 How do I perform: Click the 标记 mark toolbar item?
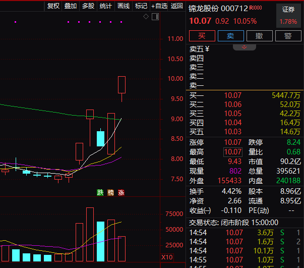click(x=141, y=6)
